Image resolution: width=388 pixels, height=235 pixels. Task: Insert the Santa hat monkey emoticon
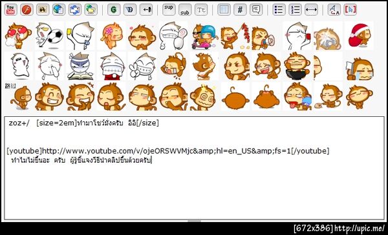359,36
